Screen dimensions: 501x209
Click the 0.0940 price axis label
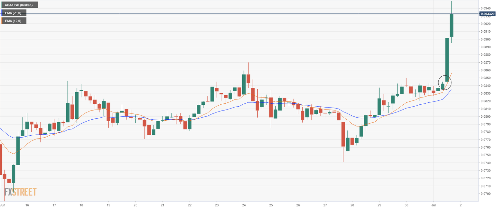pyautogui.click(x=486, y=8)
